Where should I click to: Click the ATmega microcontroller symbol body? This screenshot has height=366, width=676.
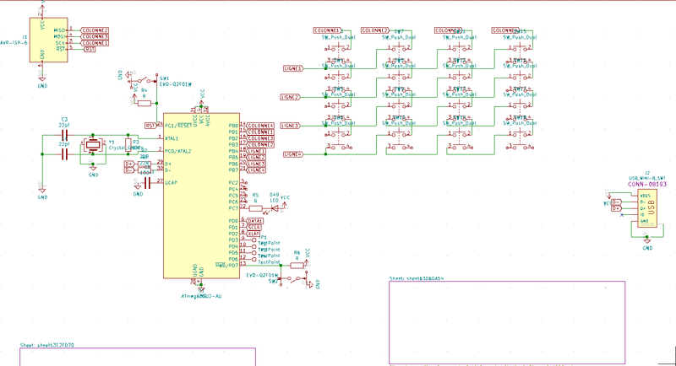pyautogui.click(x=201, y=202)
